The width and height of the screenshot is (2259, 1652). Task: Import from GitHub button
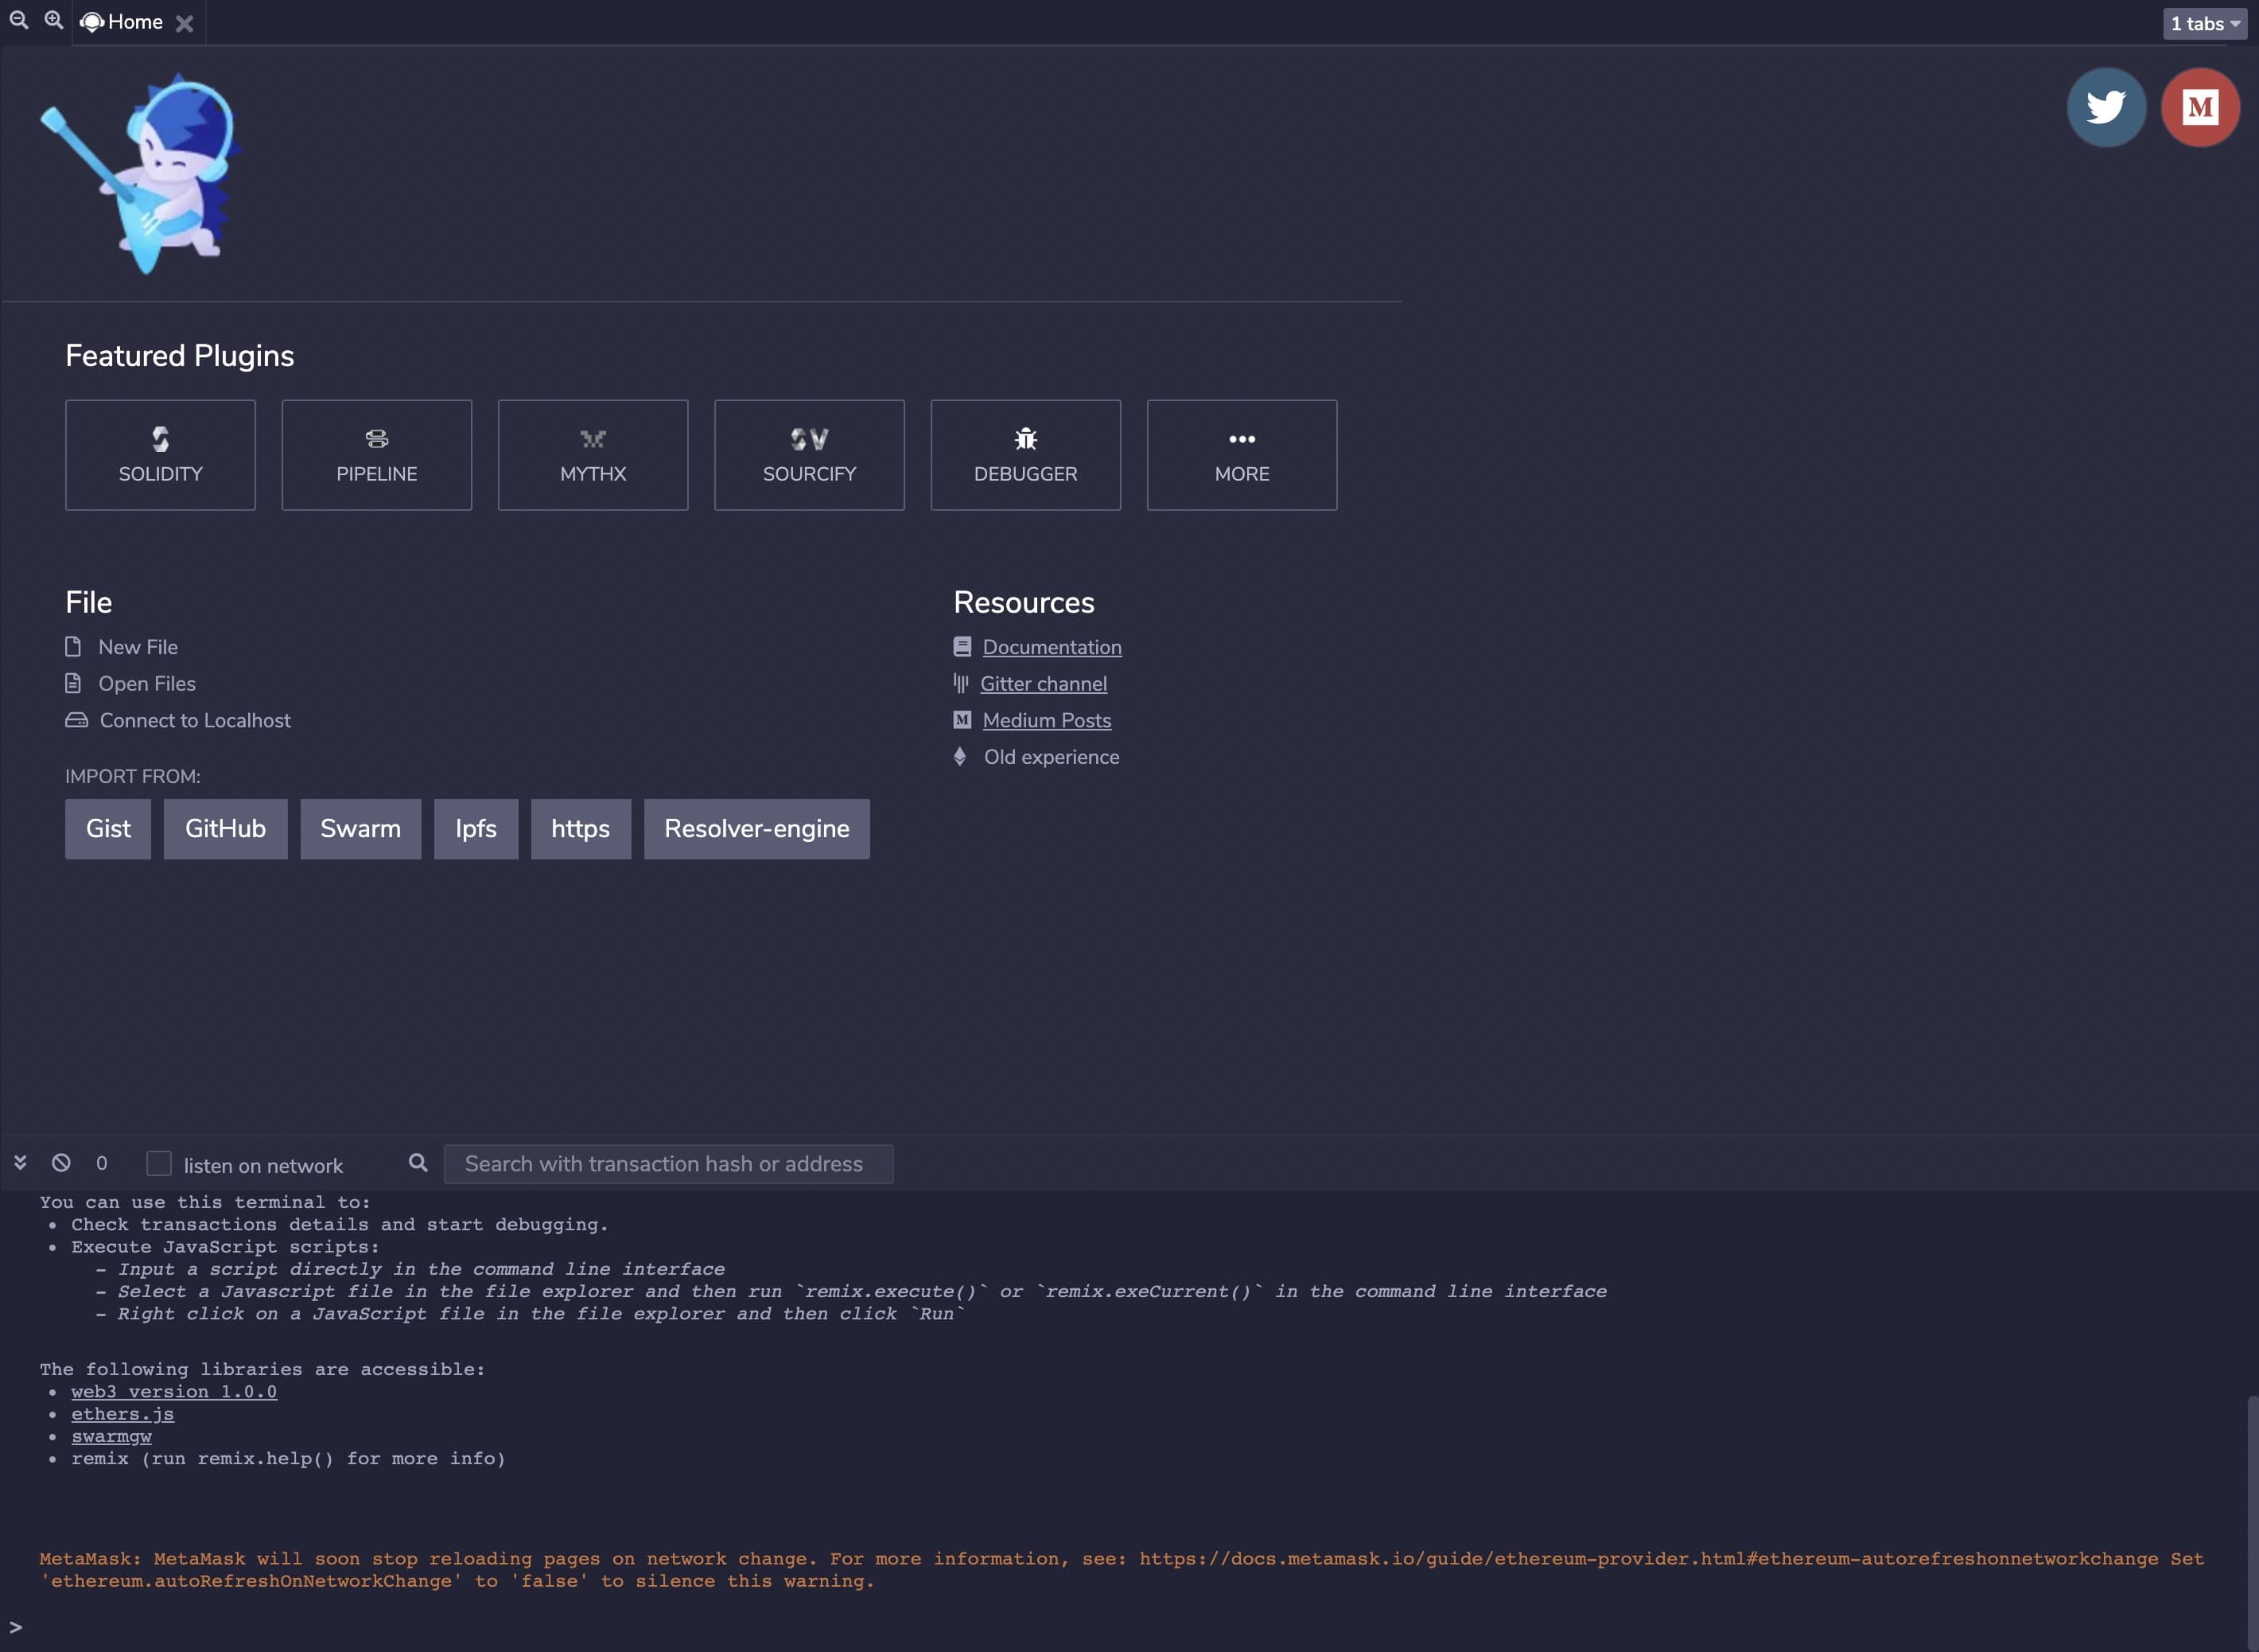(x=225, y=828)
